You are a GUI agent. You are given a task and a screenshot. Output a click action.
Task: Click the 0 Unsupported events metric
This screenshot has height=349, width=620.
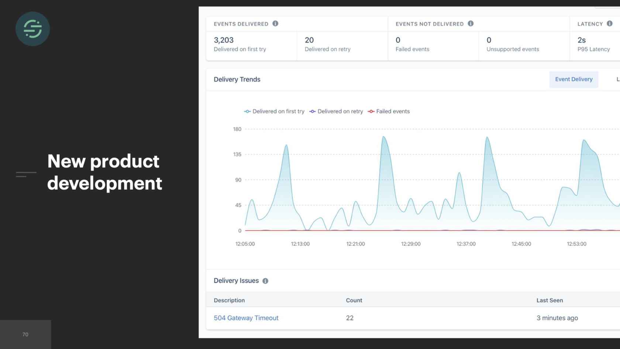(513, 44)
